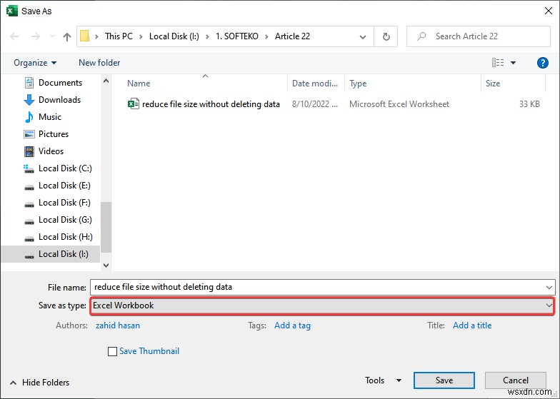
Task: Click the File name input field
Action: (x=317, y=287)
